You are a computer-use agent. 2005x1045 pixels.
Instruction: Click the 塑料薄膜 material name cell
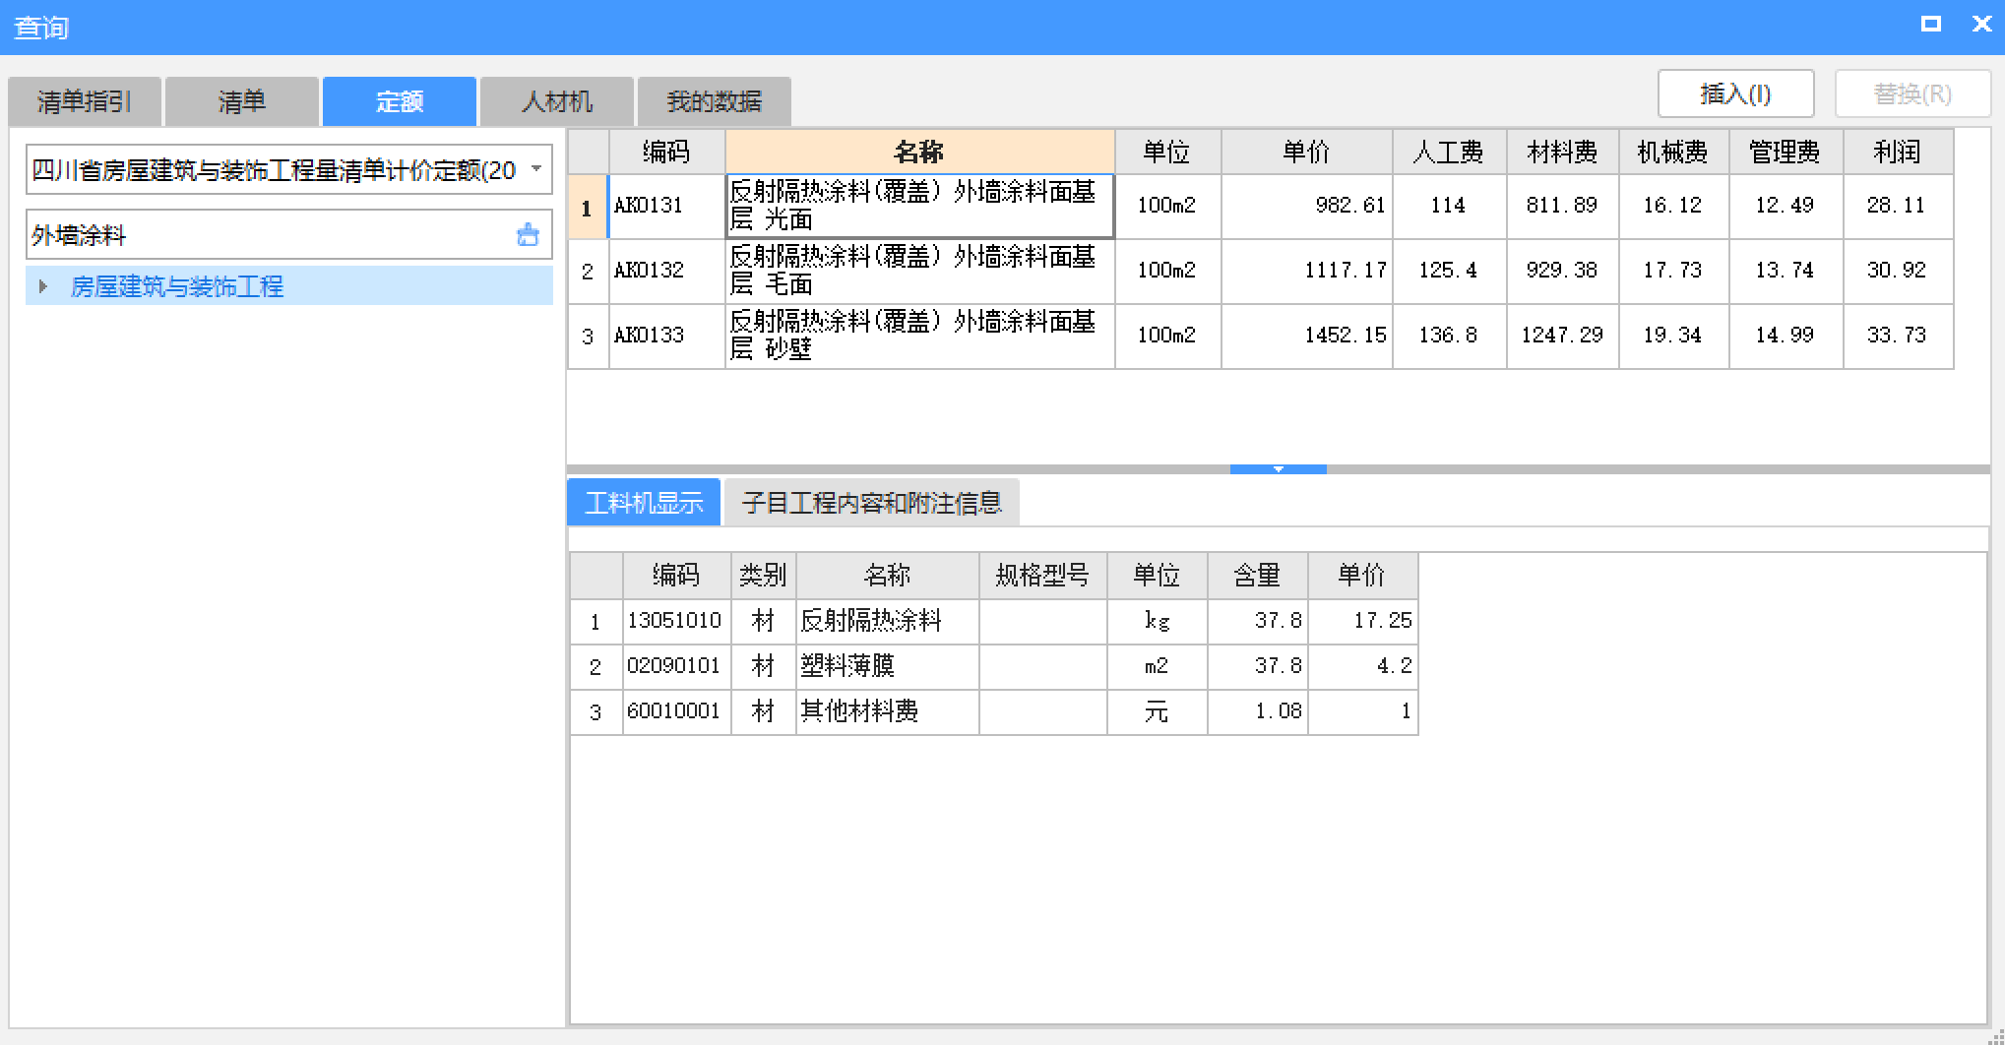click(x=887, y=666)
